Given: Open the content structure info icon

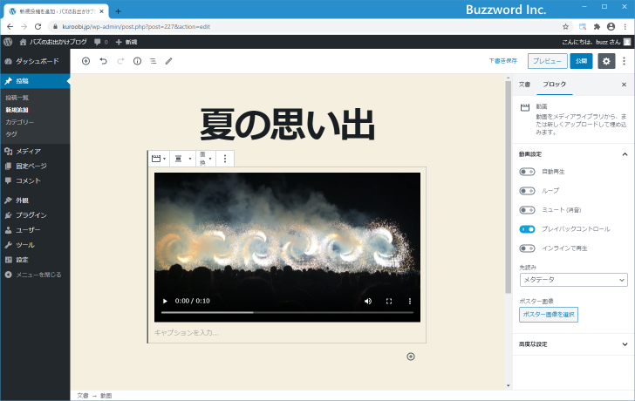Looking at the screenshot, I should point(137,61).
